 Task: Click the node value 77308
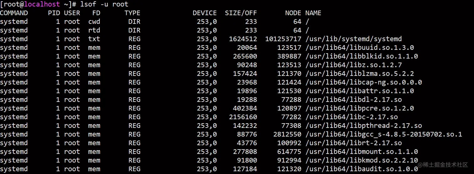[291, 126]
